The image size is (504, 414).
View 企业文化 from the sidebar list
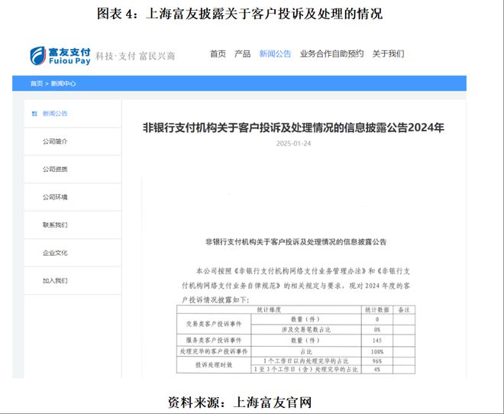pyautogui.click(x=55, y=253)
